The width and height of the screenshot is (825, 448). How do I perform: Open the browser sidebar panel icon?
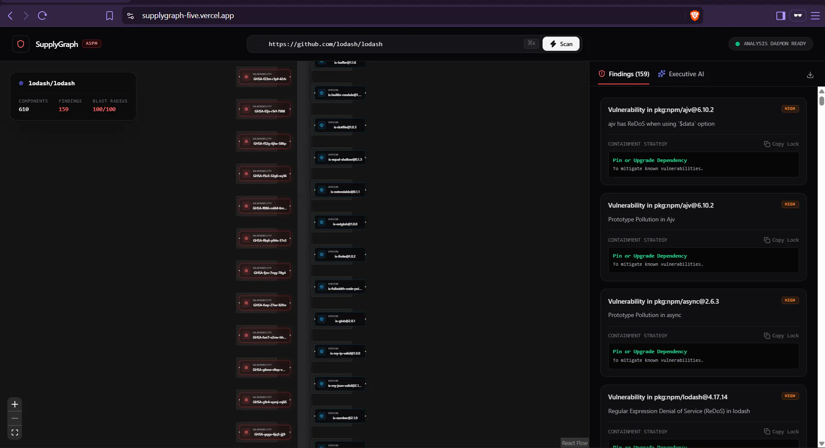[x=781, y=16]
